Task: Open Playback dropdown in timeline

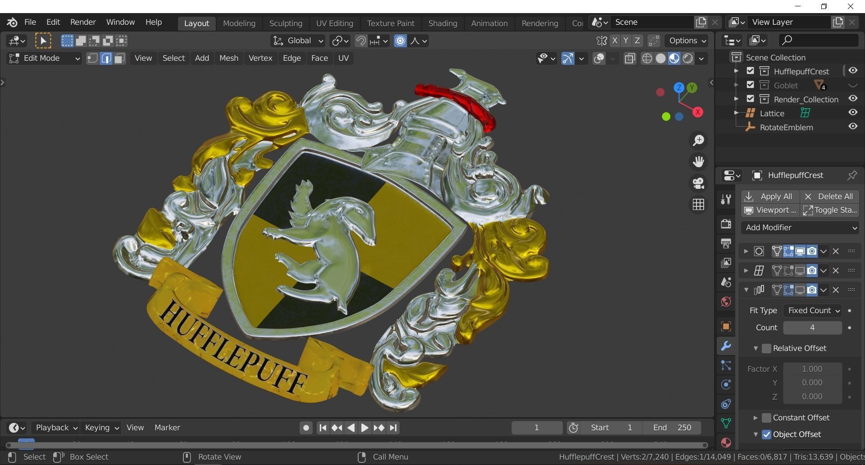Action: (56, 428)
